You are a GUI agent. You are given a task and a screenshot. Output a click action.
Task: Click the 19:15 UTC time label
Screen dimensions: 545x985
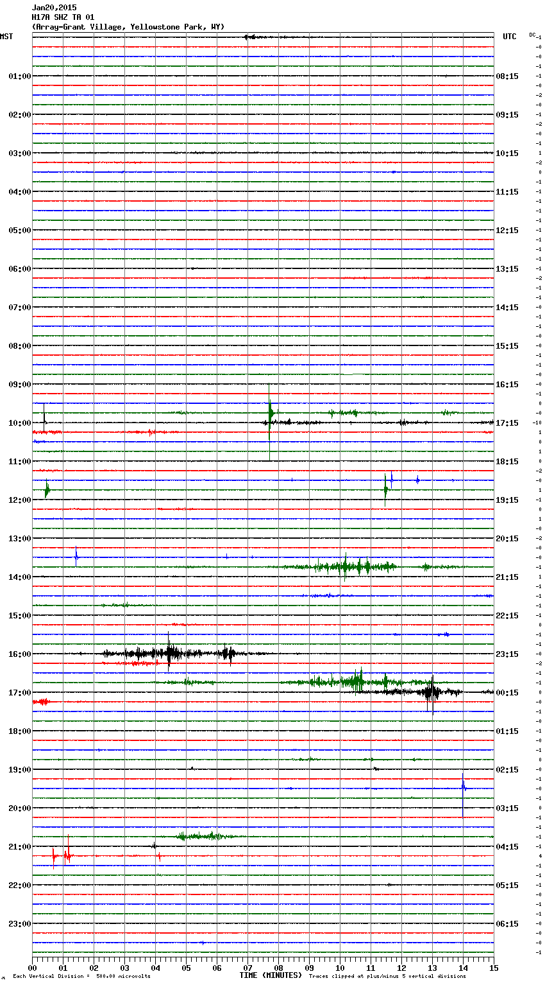(507, 500)
